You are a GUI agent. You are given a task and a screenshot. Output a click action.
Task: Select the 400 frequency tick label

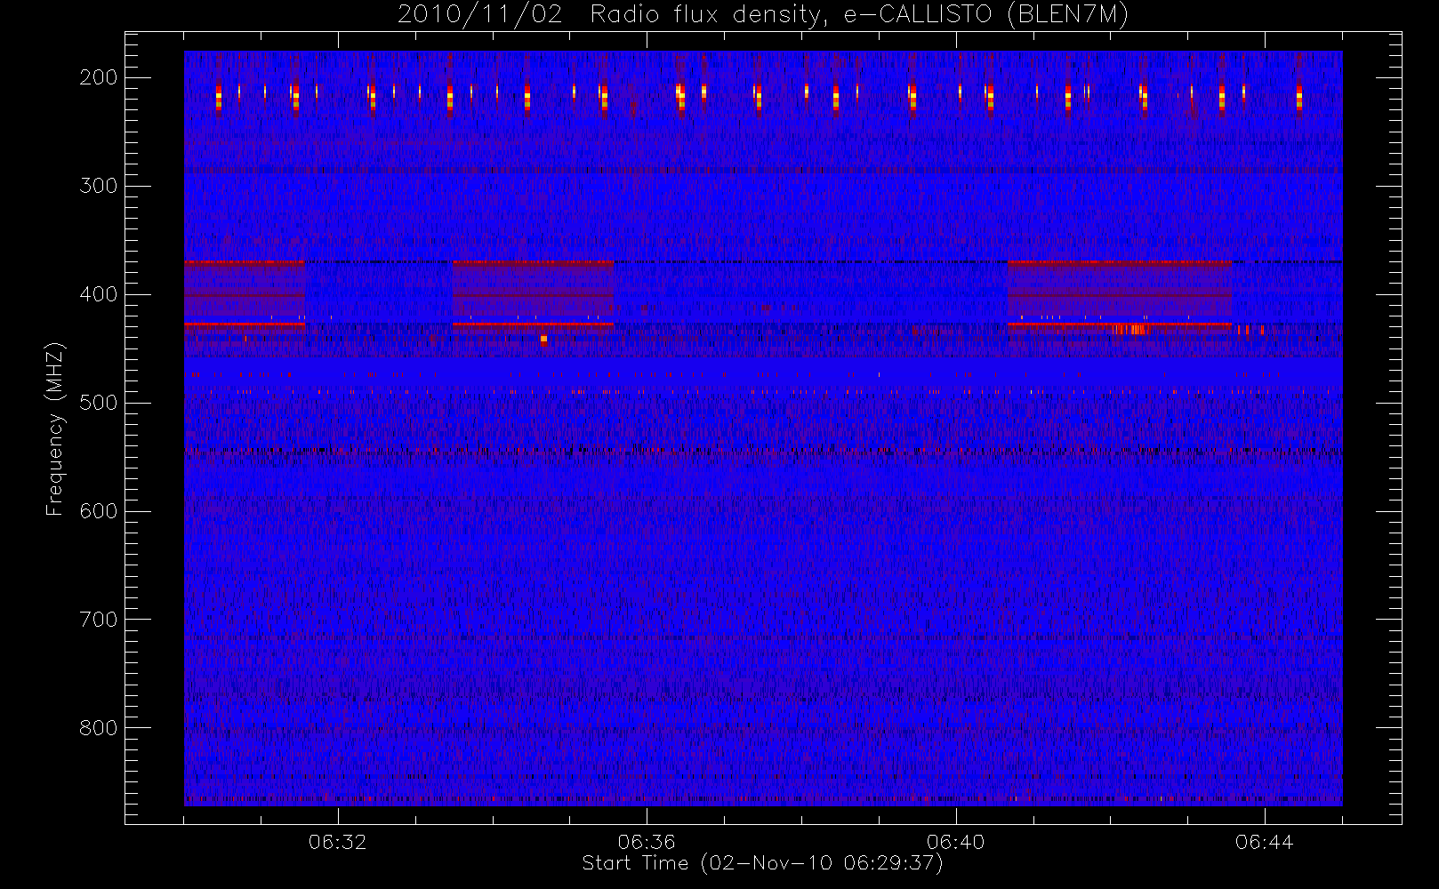click(x=99, y=294)
